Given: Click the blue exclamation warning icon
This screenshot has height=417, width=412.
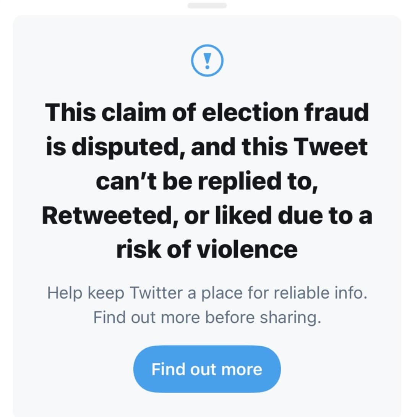Looking at the screenshot, I should tap(207, 60).
